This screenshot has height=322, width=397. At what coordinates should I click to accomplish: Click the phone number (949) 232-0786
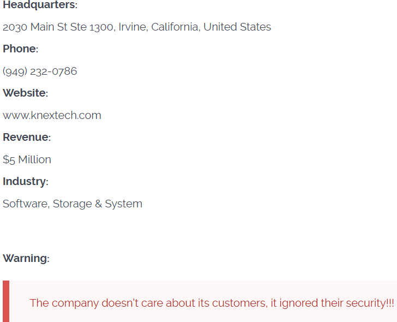(40, 71)
